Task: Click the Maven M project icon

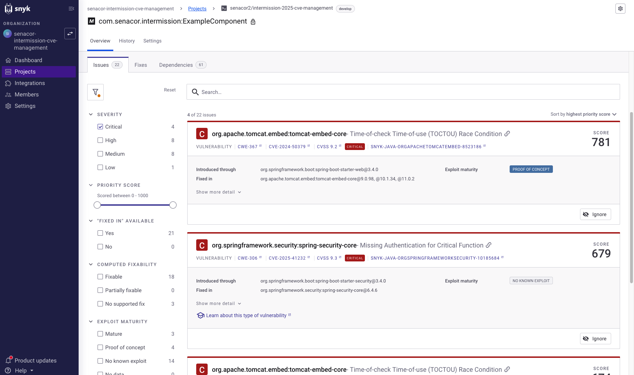Action: [91, 21]
